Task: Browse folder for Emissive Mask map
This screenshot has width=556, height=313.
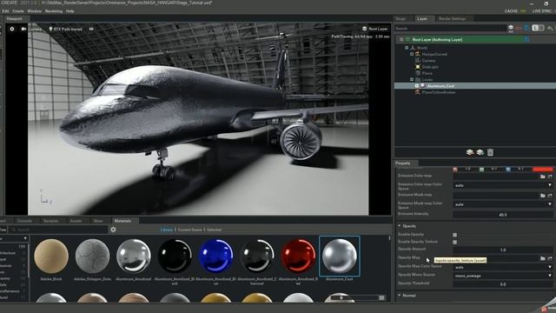Action: pyautogui.click(x=543, y=196)
